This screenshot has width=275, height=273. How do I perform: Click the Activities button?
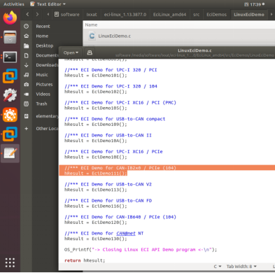click(14, 4)
